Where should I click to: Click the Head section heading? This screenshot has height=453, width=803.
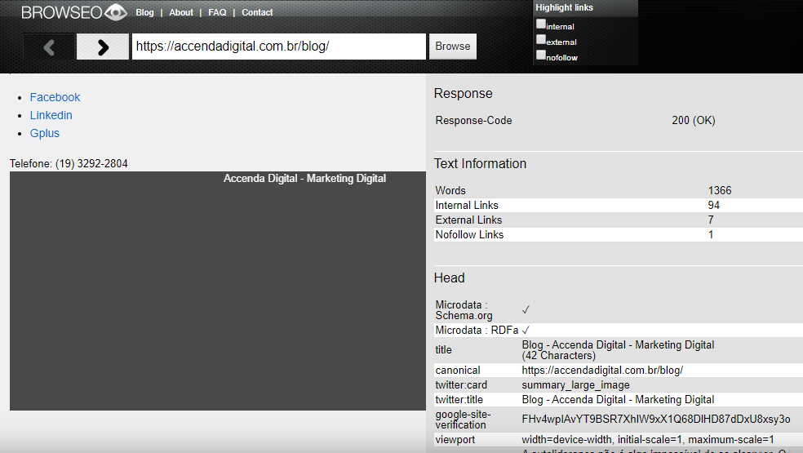click(449, 278)
